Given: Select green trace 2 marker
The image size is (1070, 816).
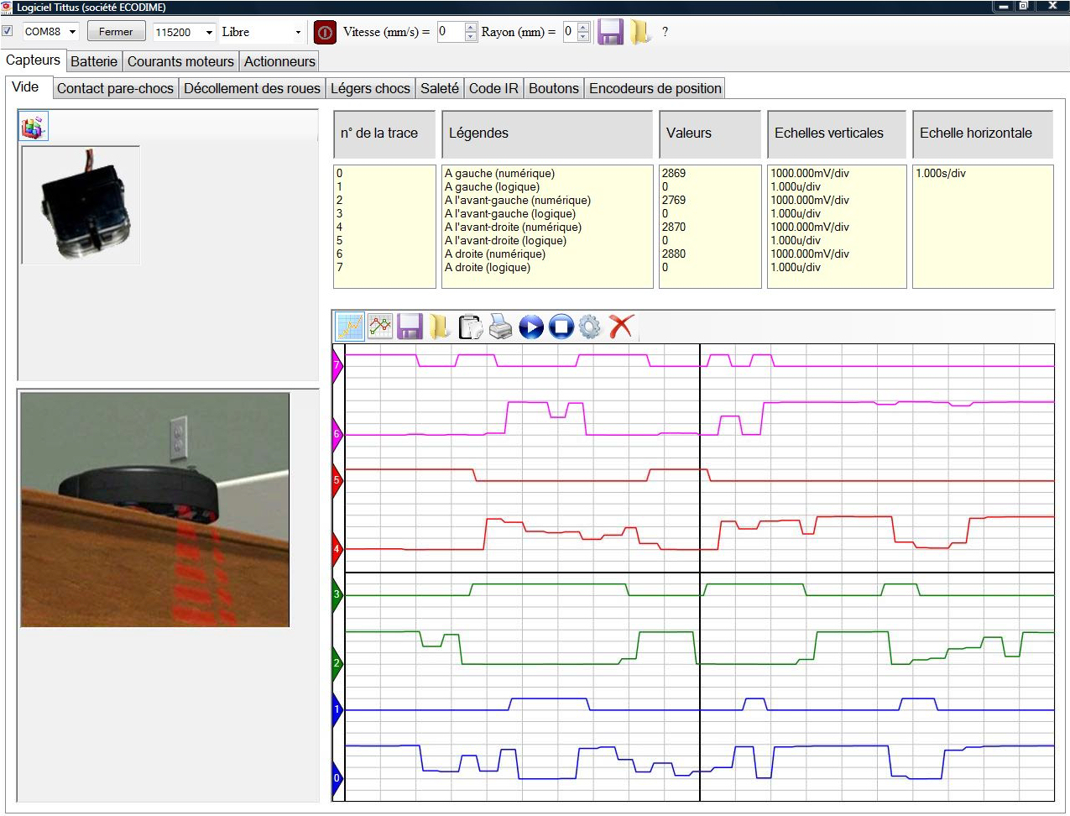Looking at the screenshot, I should (x=337, y=663).
